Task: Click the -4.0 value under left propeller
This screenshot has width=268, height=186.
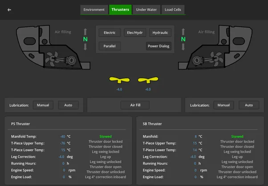Action: coord(119,89)
